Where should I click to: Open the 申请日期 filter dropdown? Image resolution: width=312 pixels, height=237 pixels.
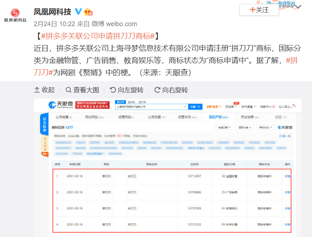click(x=224, y=127)
